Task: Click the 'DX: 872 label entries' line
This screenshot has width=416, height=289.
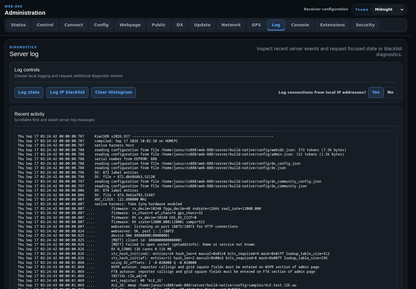Action: click(x=78, y=173)
